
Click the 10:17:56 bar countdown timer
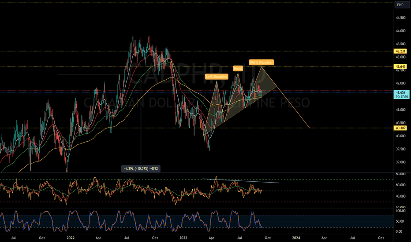402,96
